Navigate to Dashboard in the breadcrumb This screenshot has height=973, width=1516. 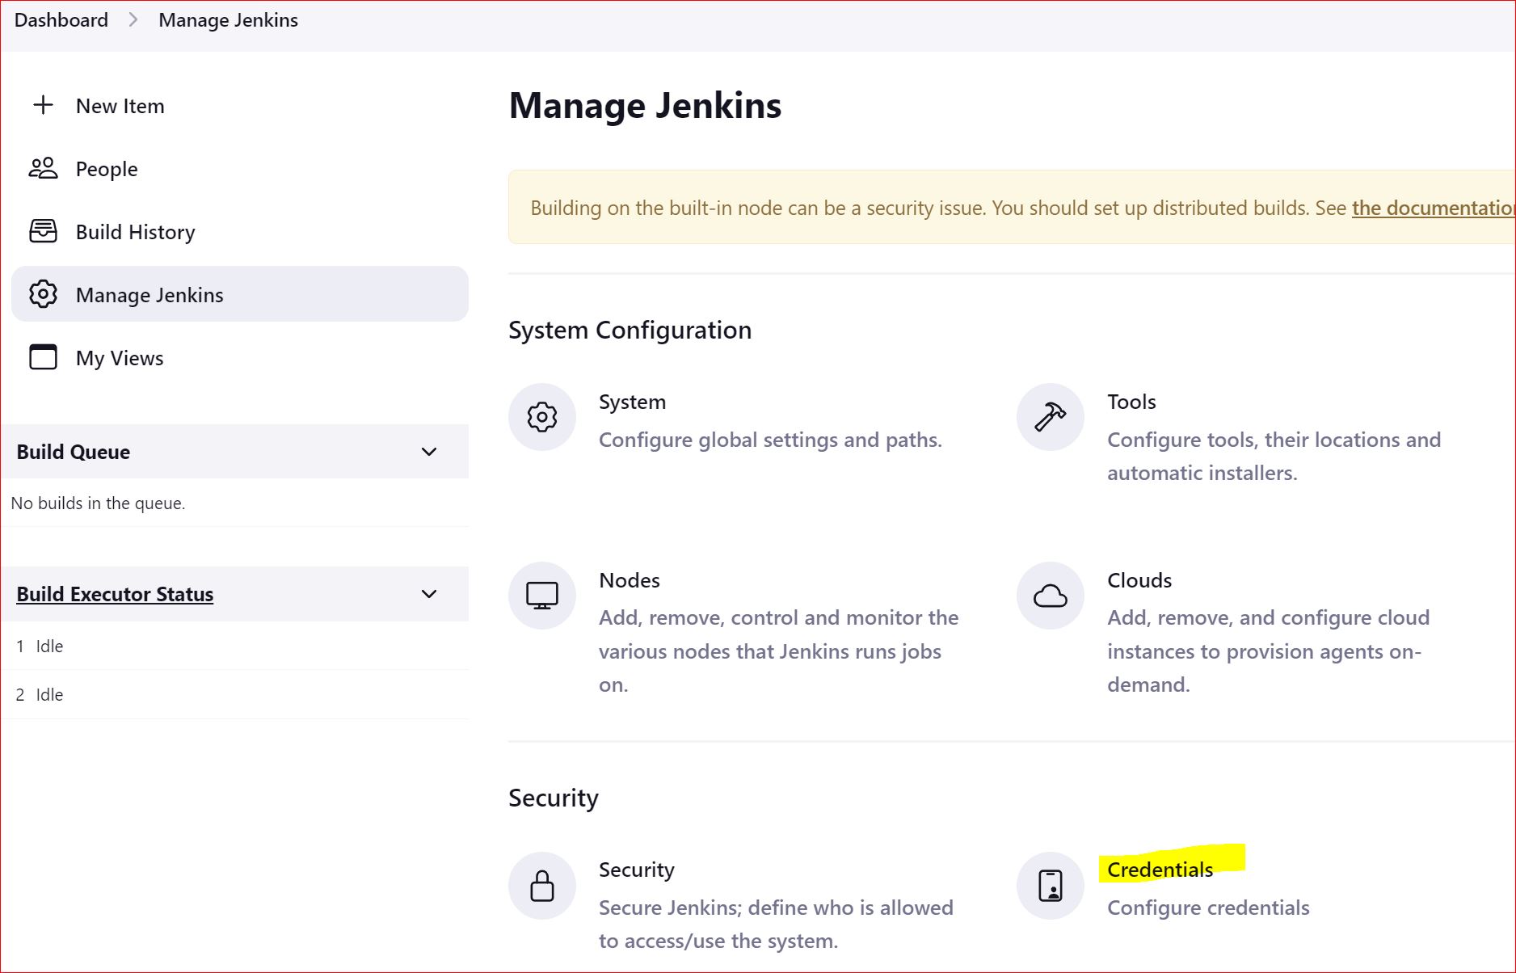click(61, 19)
